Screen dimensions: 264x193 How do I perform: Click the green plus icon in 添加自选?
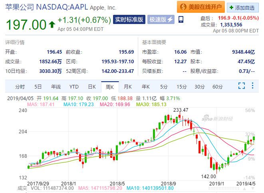click(231, 8)
